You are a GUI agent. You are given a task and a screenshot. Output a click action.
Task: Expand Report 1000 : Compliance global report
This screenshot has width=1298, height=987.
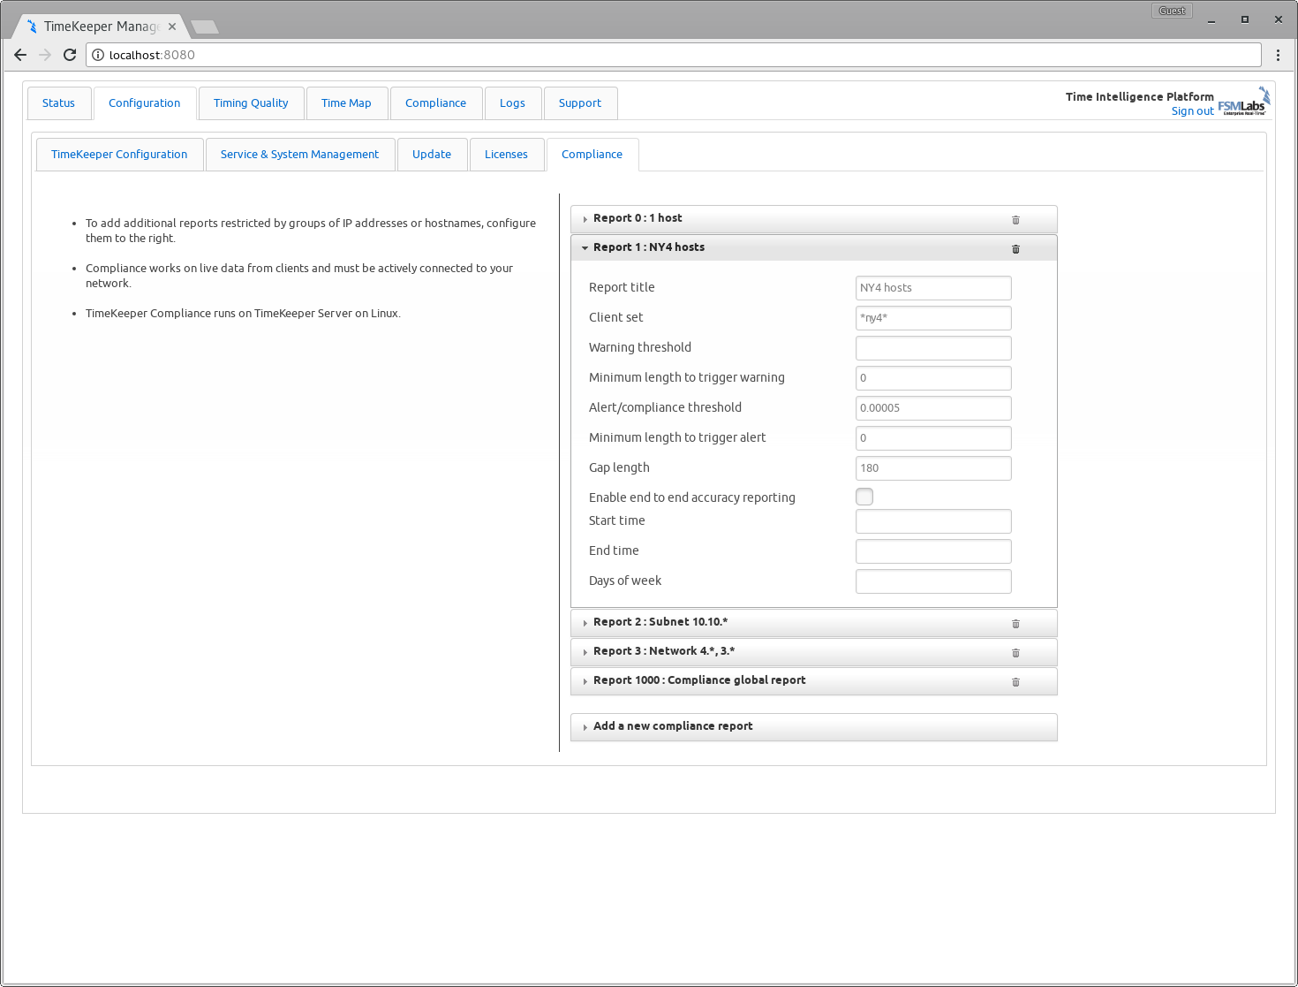813,681
